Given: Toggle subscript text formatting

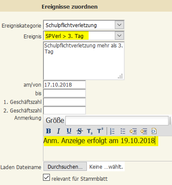Looking at the screenshot, I should pos(90,131).
